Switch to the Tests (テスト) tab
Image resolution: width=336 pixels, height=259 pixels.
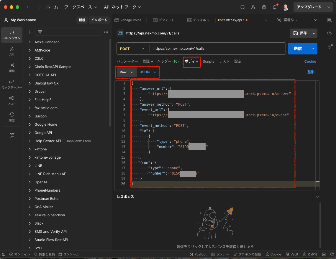(x=224, y=62)
